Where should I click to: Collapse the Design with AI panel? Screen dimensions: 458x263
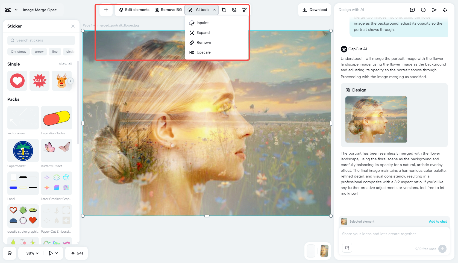(445, 10)
